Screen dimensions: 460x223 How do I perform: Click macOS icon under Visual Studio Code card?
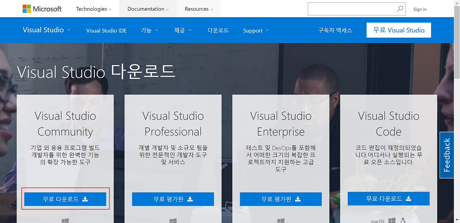pyautogui.click(x=378, y=221)
